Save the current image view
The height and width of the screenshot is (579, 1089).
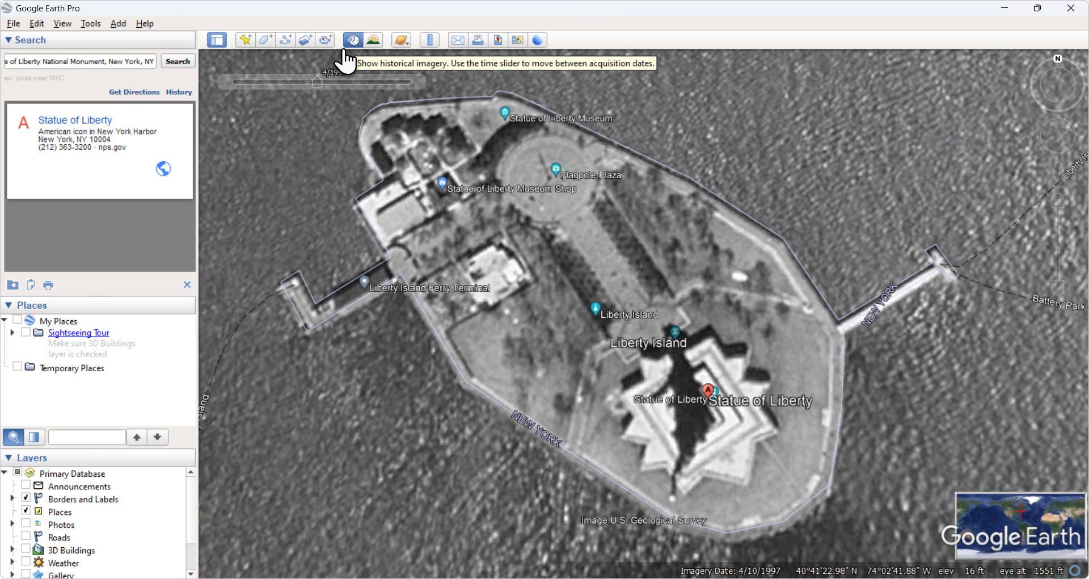pos(498,40)
